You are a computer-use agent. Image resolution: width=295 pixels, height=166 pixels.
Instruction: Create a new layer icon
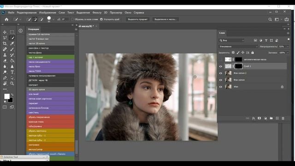(x=277, y=118)
